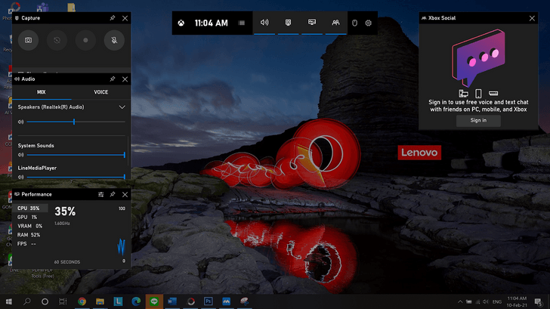Toggle the Capture widget from Game Bar
550x309 pixels.
point(288,23)
